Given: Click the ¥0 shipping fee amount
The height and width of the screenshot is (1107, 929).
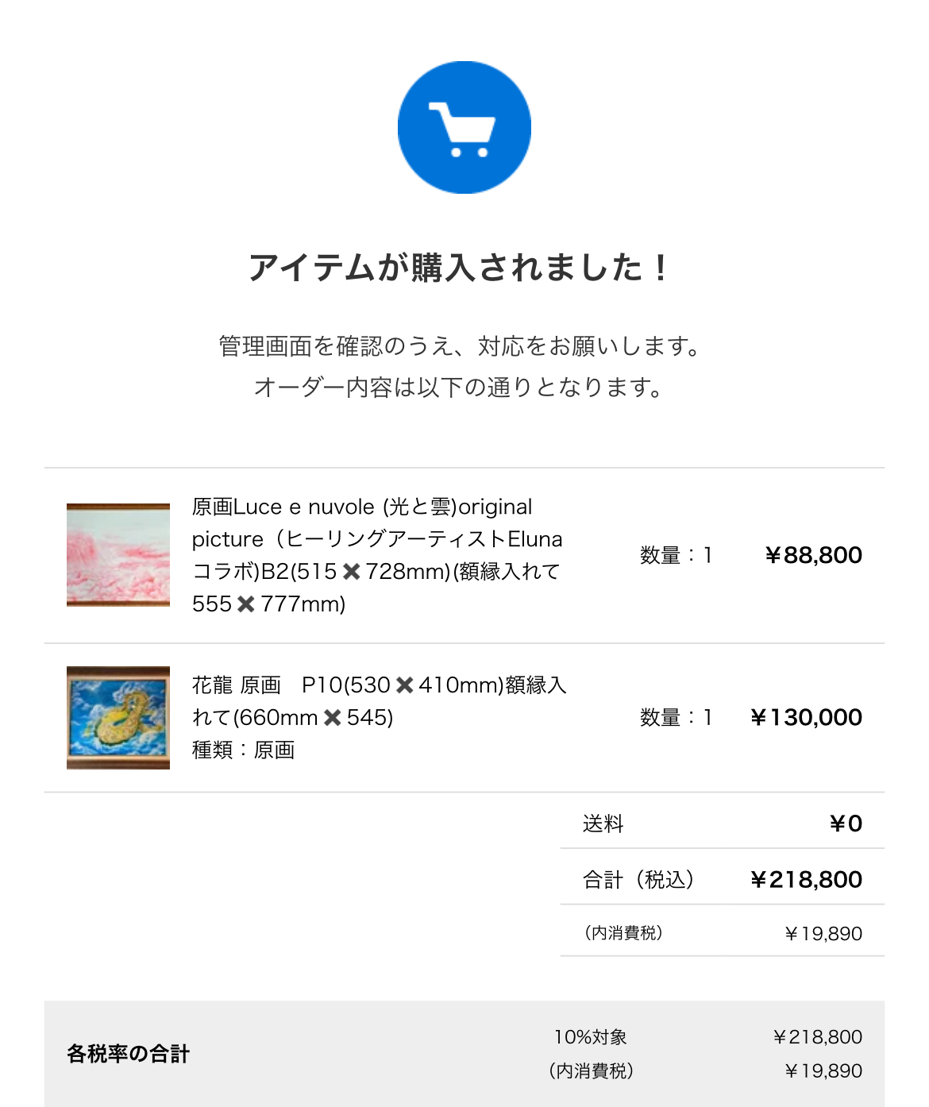Looking at the screenshot, I should point(846,823).
